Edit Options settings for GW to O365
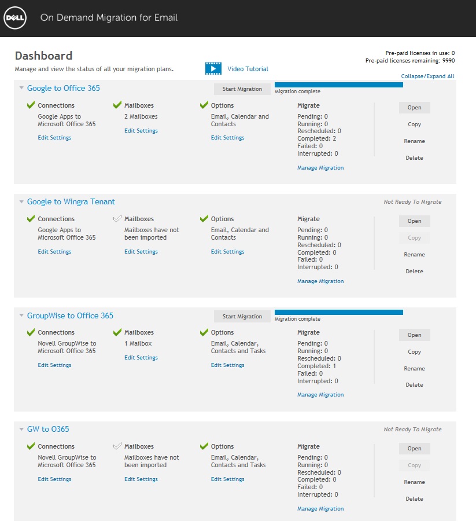Screen dimensions: 476x532 pos(227,479)
